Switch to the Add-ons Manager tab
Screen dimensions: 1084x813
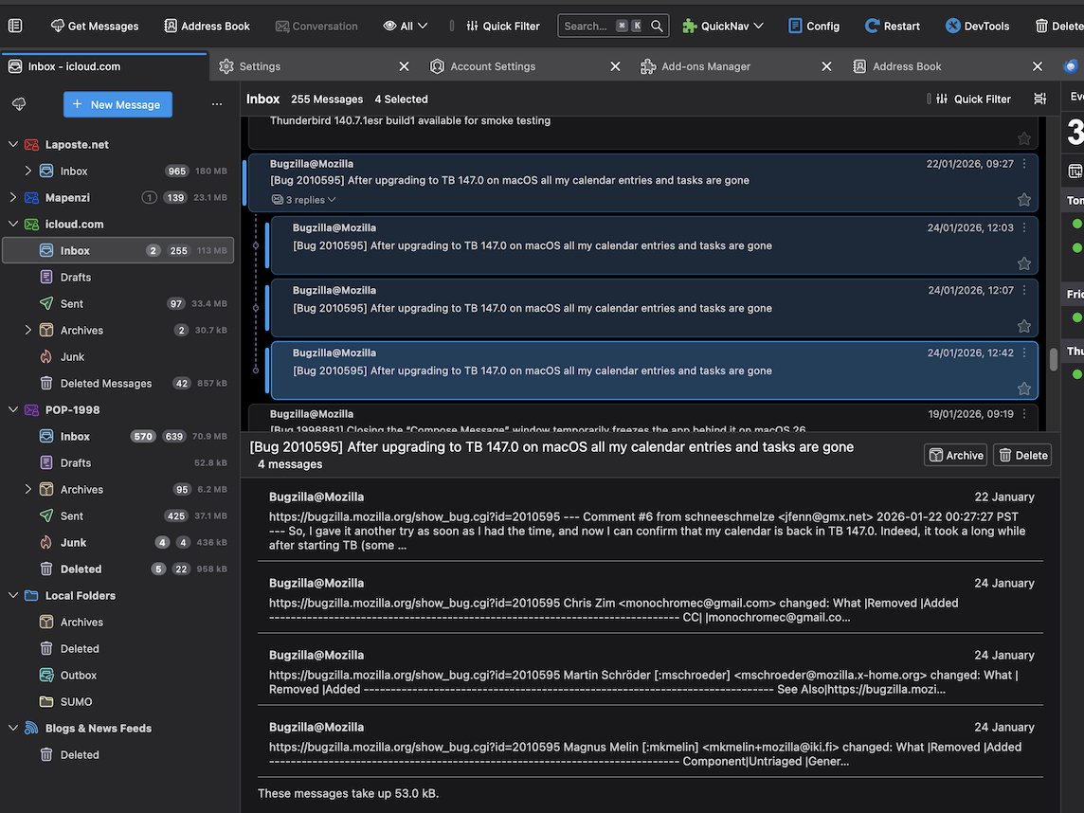(706, 66)
